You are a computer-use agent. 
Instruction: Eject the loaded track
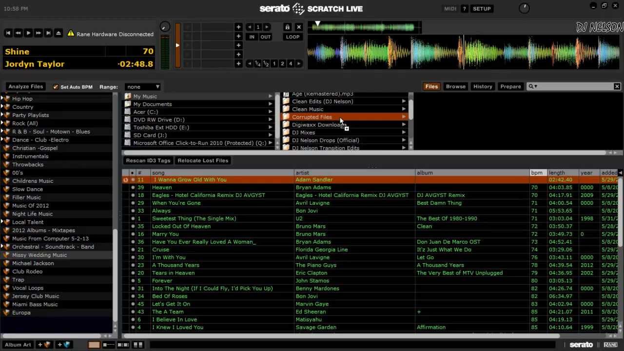[x=58, y=33]
